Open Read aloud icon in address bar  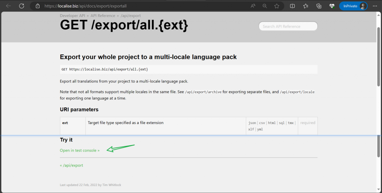[x=253, y=6]
